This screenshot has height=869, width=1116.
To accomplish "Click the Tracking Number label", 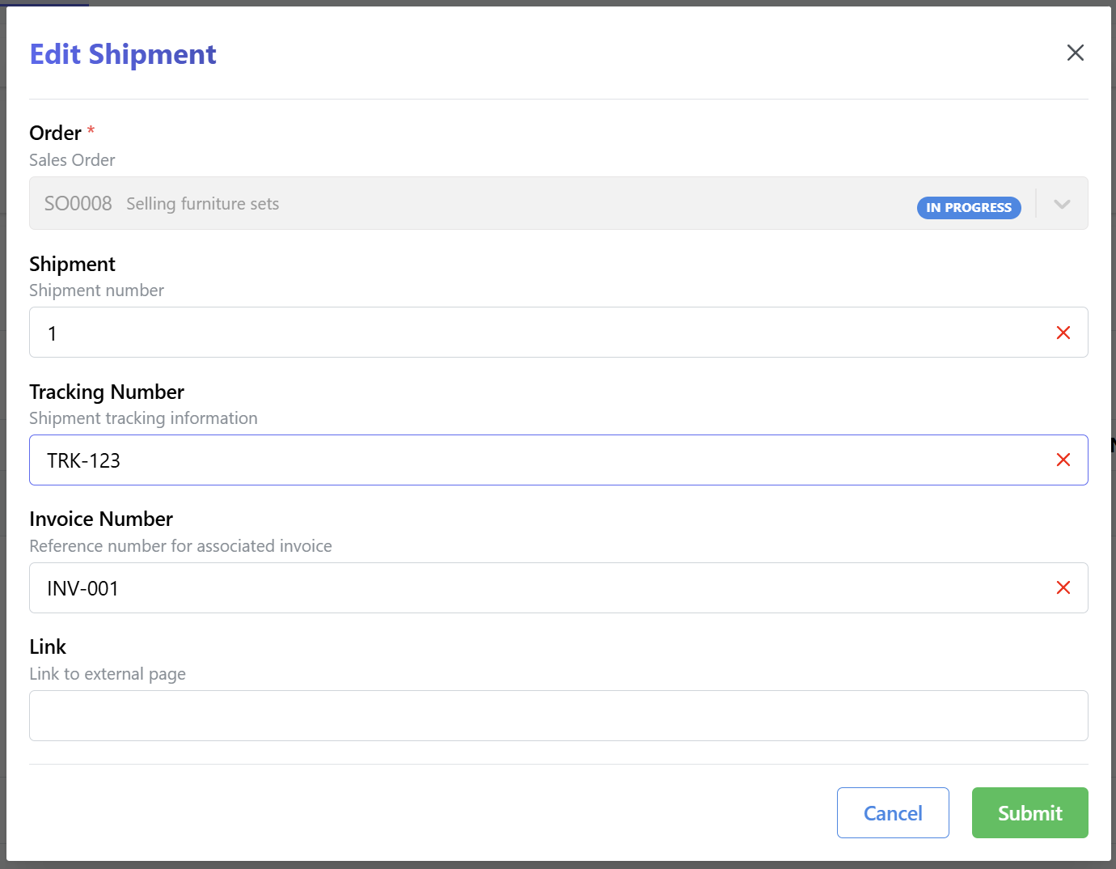I will click(x=107, y=392).
